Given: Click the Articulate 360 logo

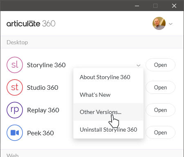Looking at the screenshot, I should coord(31,23).
